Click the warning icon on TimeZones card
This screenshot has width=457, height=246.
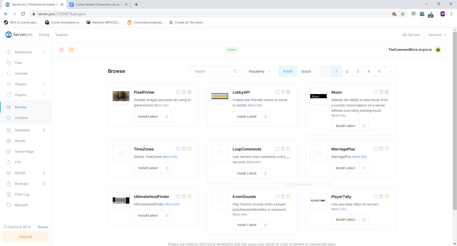[189, 149]
